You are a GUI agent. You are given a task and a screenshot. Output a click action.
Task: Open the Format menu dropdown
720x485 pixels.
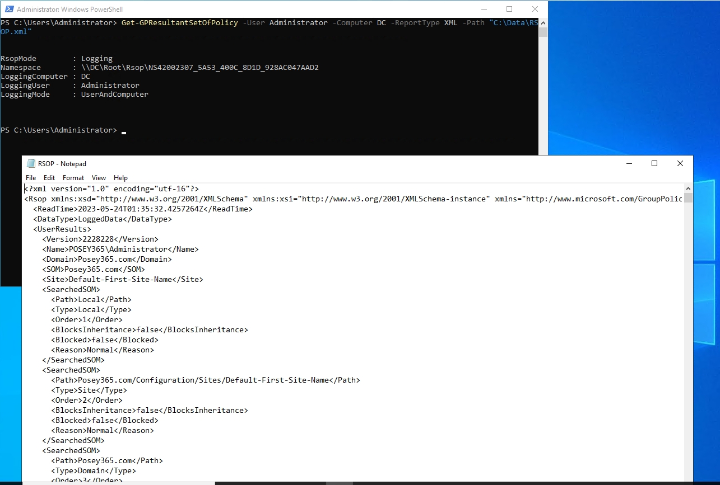(73, 177)
